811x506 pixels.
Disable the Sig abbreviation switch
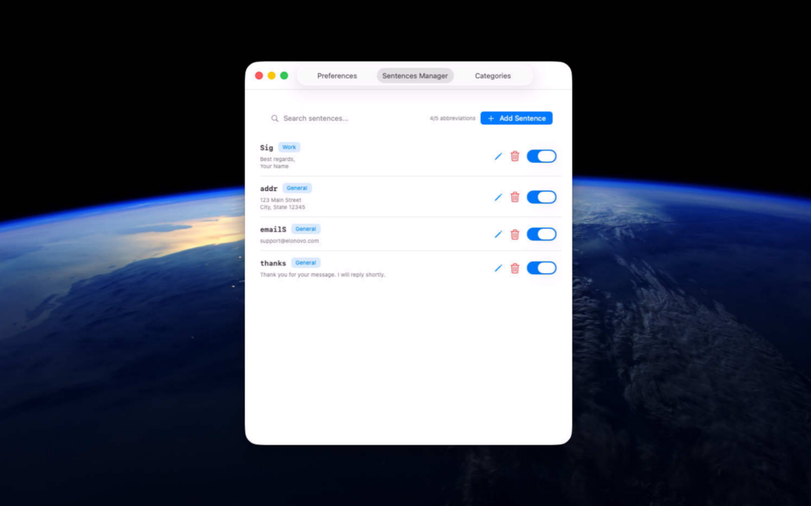pyautogui.click(x=541, y=156)
